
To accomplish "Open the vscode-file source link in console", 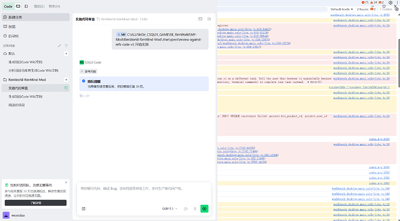I will pyautogui.click(x=359, y=87).
